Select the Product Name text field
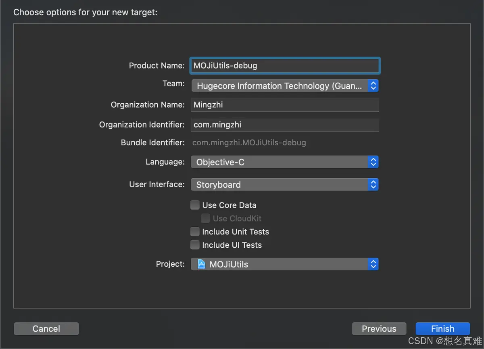Screen dimensions: 484x349 [285, 65]
